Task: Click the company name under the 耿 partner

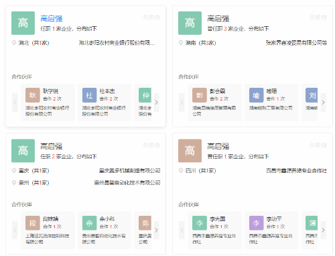Action: tap(48, 111)
